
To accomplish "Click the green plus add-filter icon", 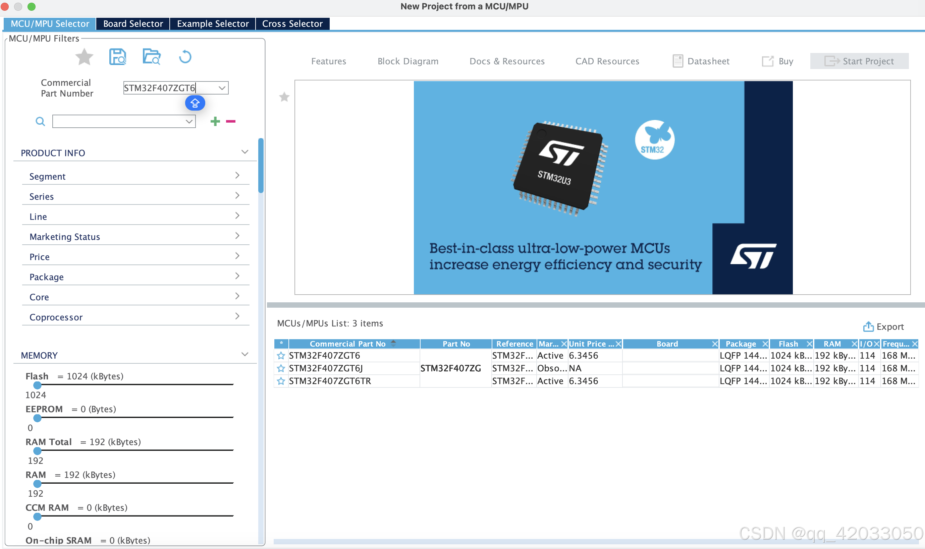I will 215,121.
